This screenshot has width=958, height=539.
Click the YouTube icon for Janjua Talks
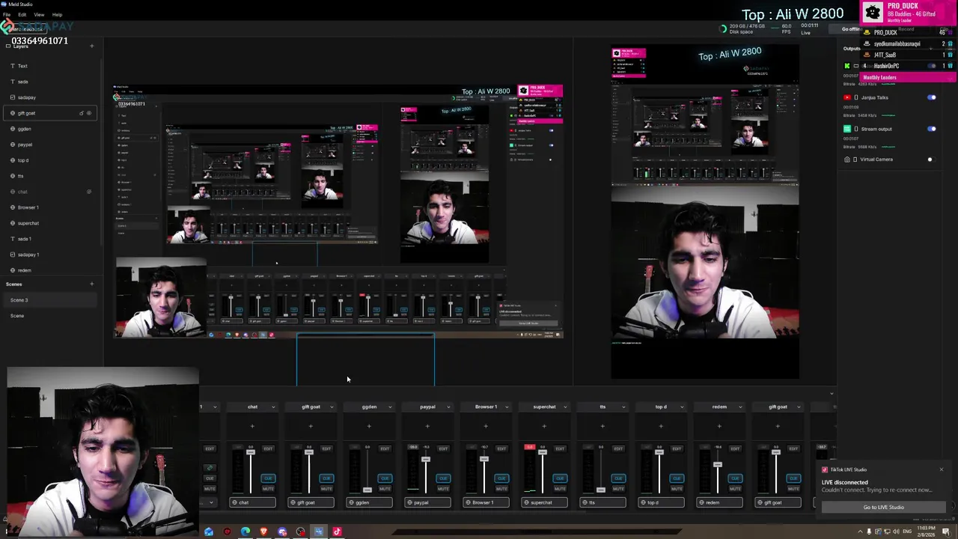click(x=847, y=97)
